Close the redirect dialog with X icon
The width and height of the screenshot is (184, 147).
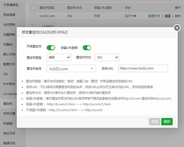click(177, 28)
